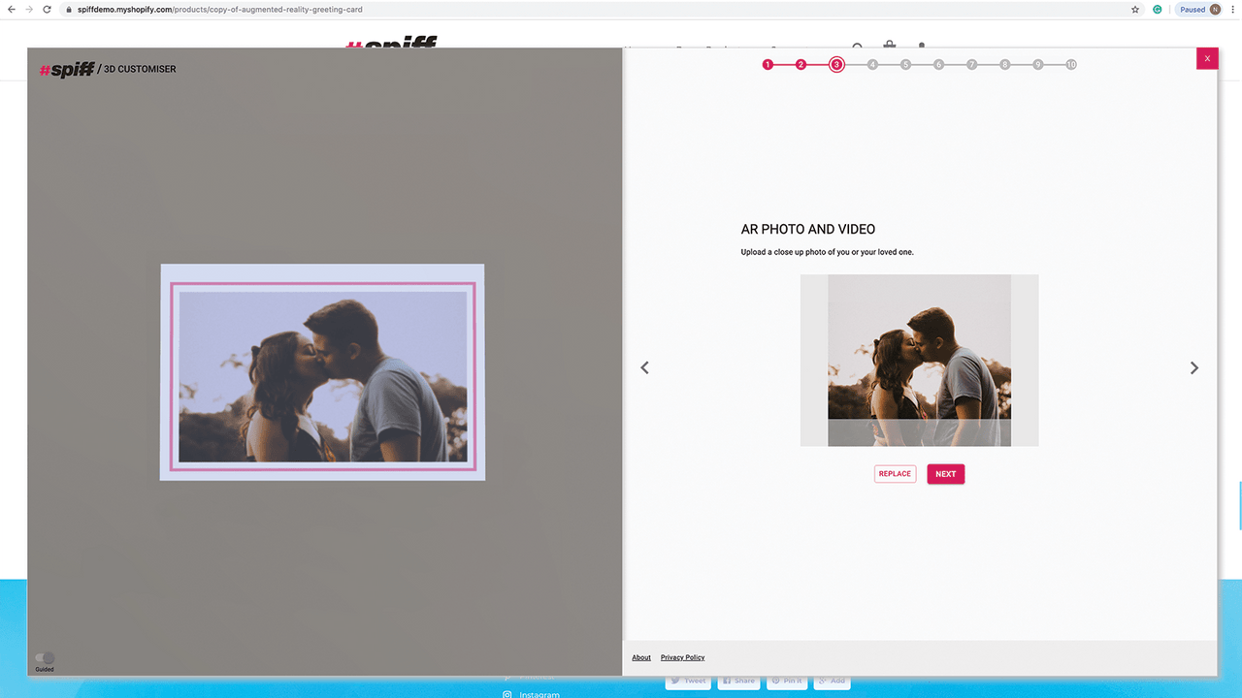
Task: Reload the page with the refresh icon
Action: [47, 10]
